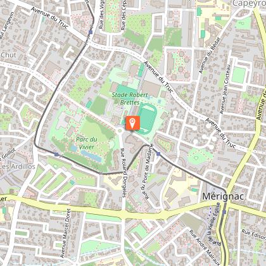Select the tram stop icon near Avenue du Truc
Screen dimensions: 266x266
click(91, 32)
